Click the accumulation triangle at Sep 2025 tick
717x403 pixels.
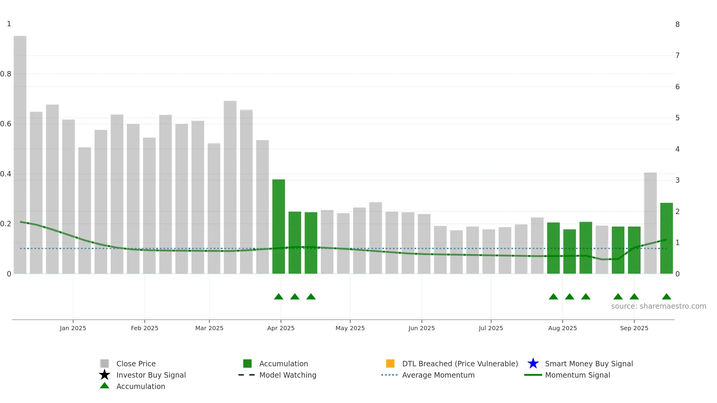coord(634,296)
